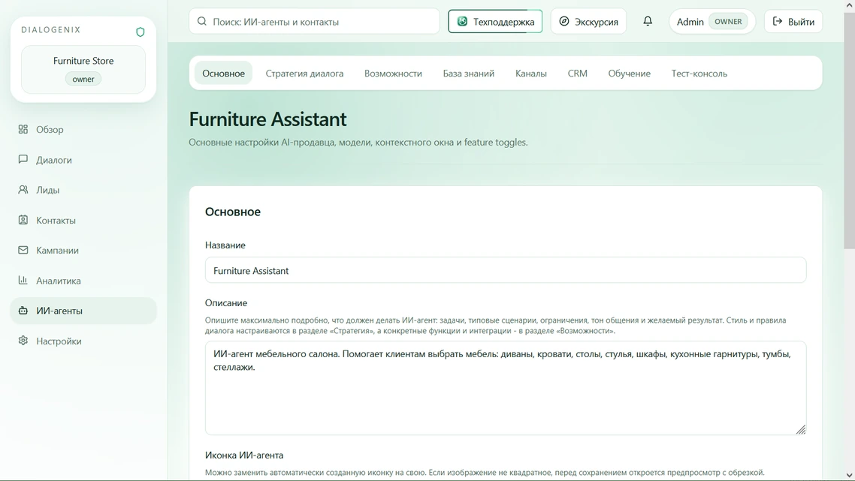855x481 pixels.
Task: Open the Лиды sidebar section
Action: 83,190
